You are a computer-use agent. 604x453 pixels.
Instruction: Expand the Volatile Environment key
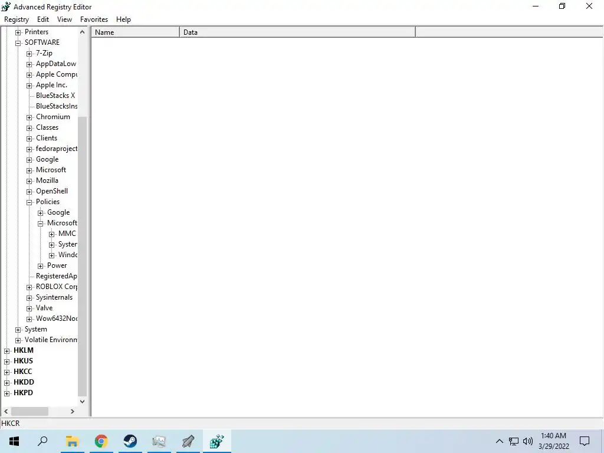coord(18,340)
